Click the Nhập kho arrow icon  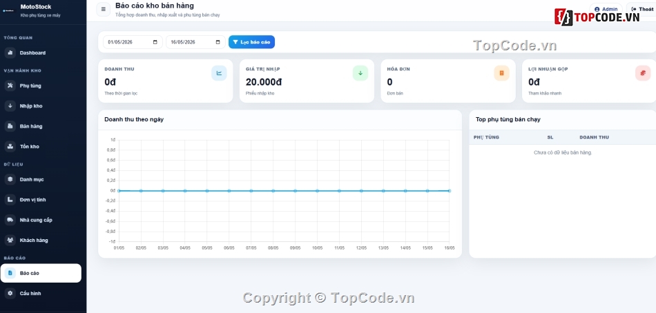pos(10,105)
